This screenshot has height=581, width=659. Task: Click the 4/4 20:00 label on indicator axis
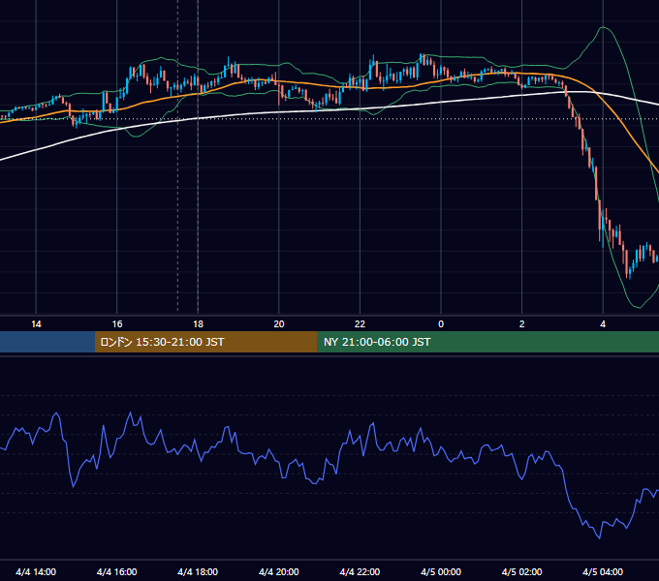point(279,571)
